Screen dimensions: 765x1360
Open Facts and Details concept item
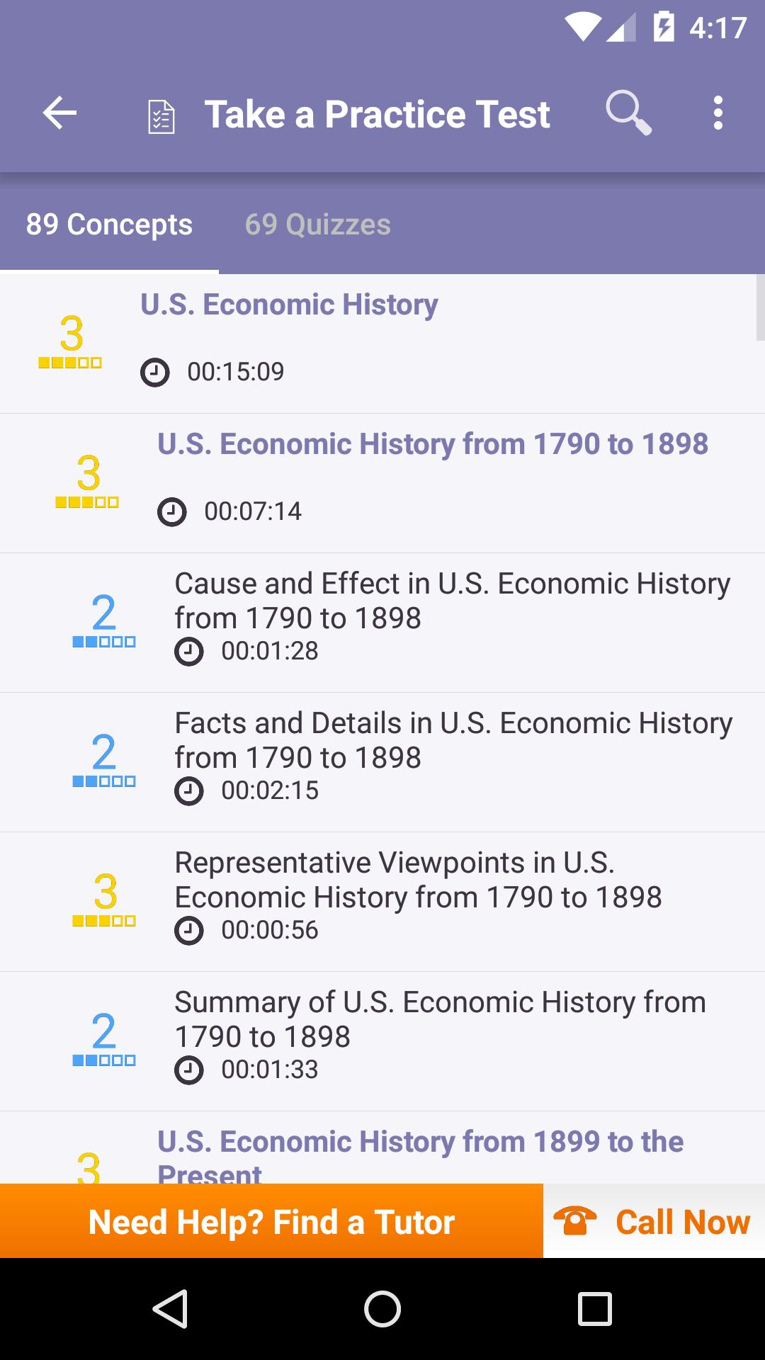click(382, 762)
